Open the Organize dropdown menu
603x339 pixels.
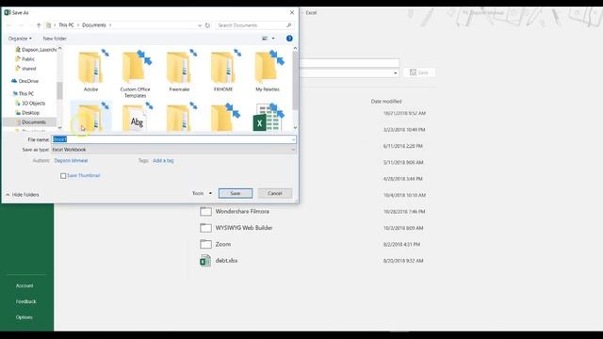pyautogui.click(x=20, y=39)
